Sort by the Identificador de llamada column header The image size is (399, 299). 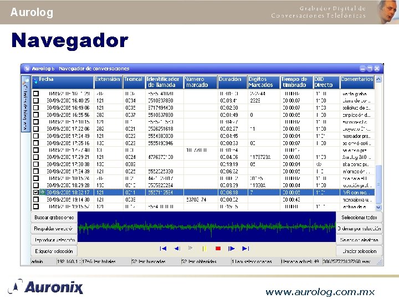click(165, 82)
